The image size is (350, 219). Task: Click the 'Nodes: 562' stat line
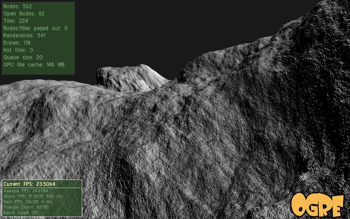tap(18, 7)
